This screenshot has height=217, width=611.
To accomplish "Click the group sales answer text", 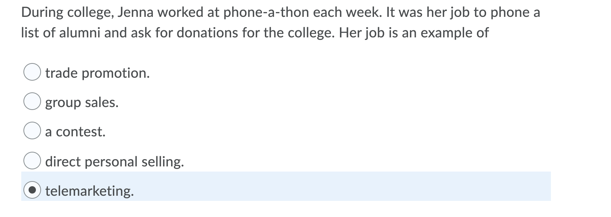I will [81, 102].
